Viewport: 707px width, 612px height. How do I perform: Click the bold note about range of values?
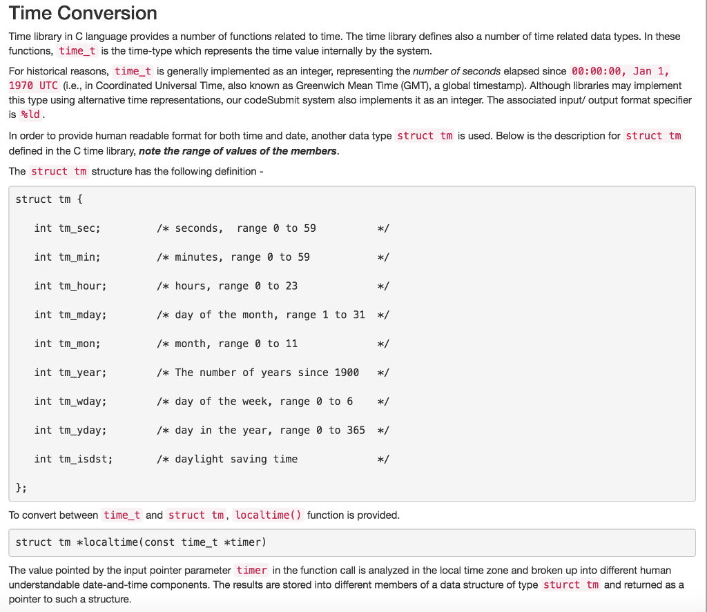click(x=238, y=150)
